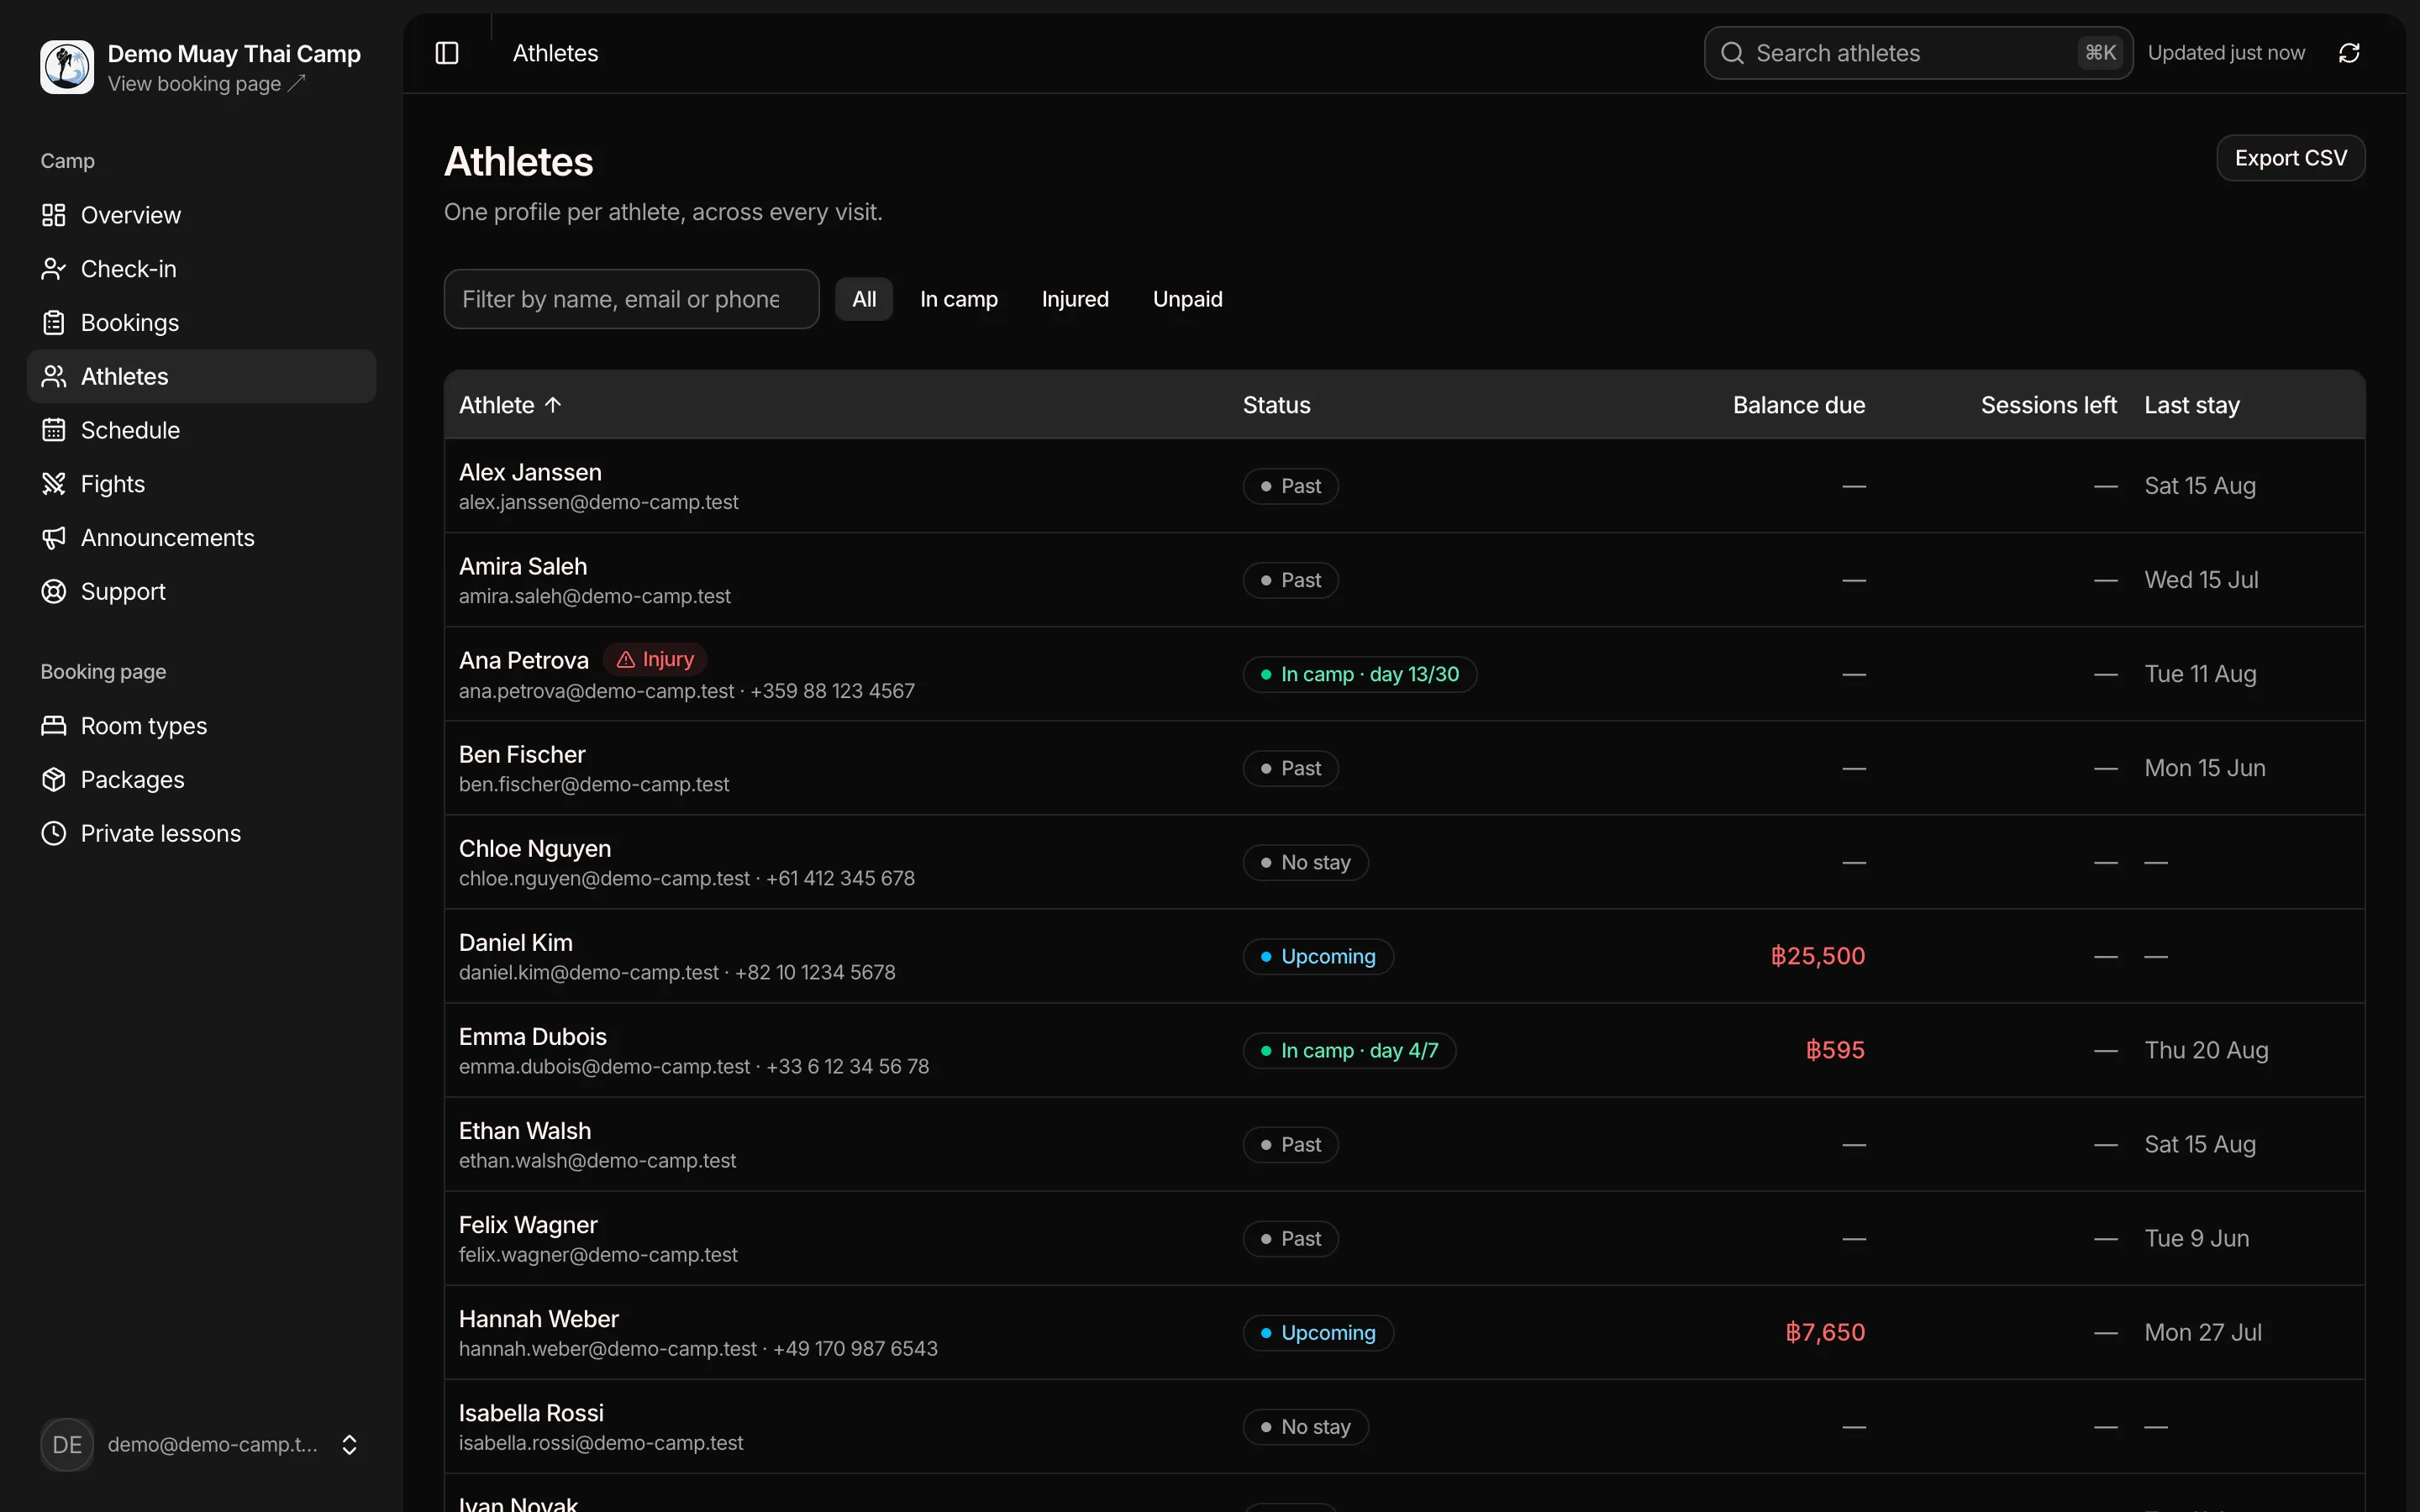This screenshot has width=2420, height=1512.
Task: Click the Overview grid icon
Action: click(x=54, y=215)
